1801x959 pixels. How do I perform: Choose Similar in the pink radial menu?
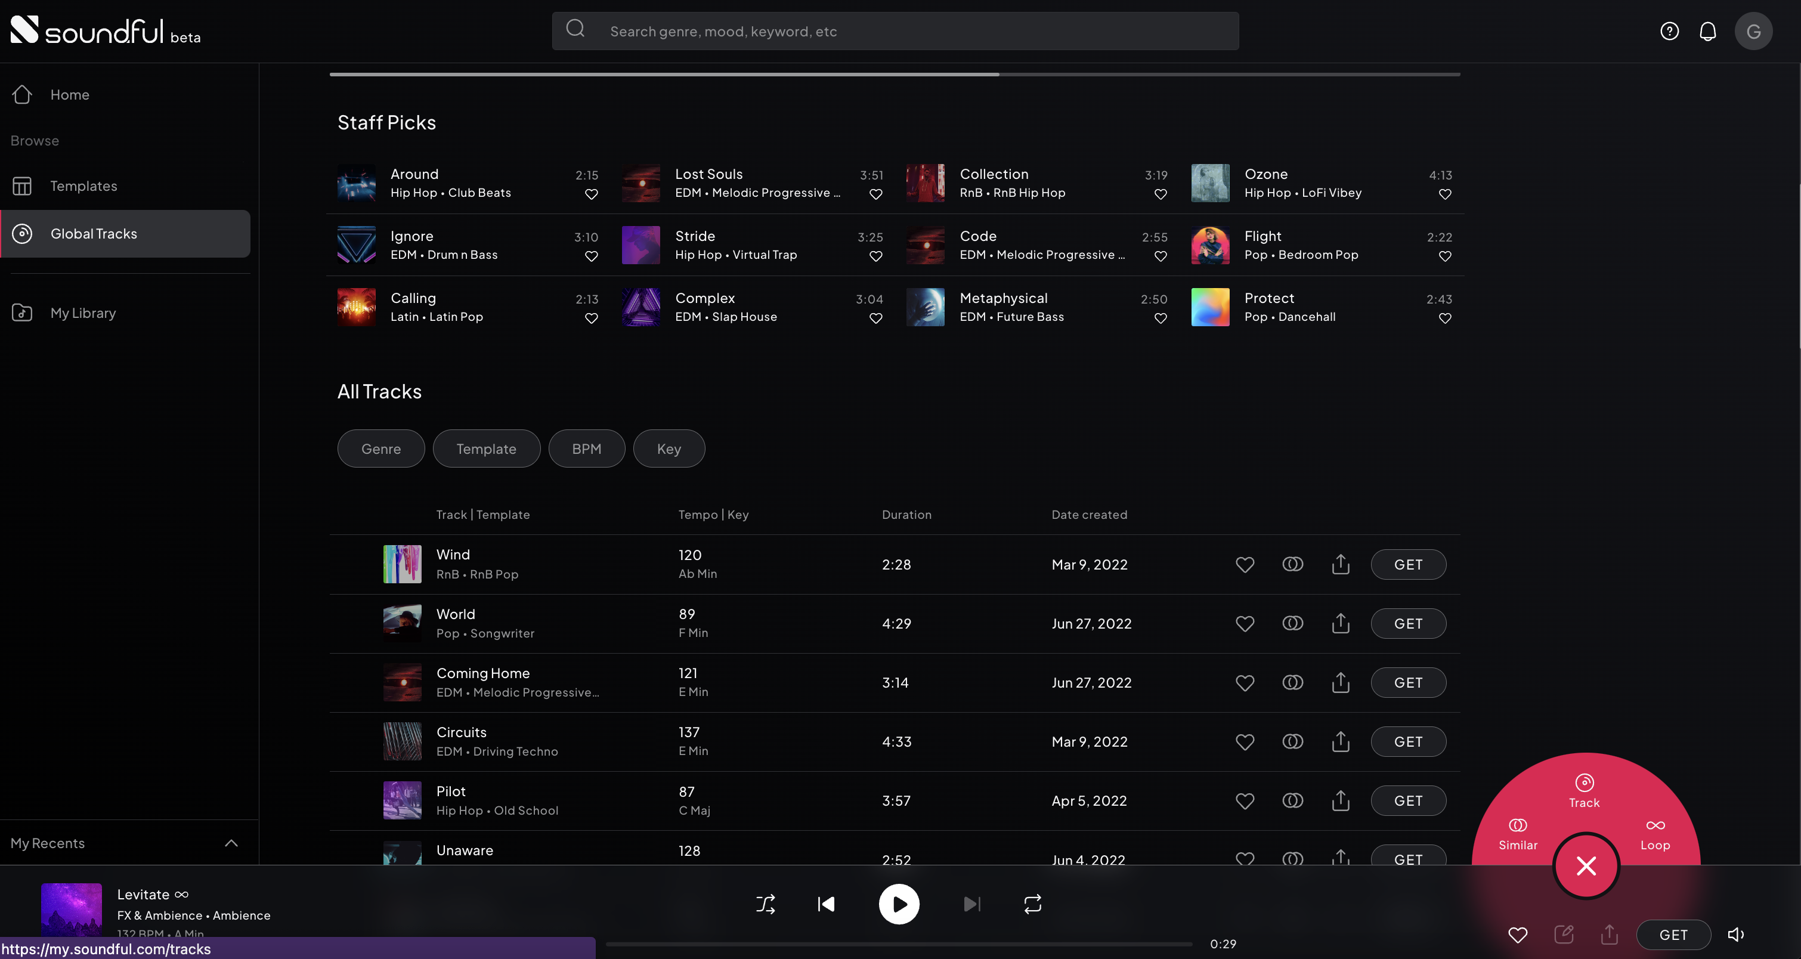[x=1518, y=834]
